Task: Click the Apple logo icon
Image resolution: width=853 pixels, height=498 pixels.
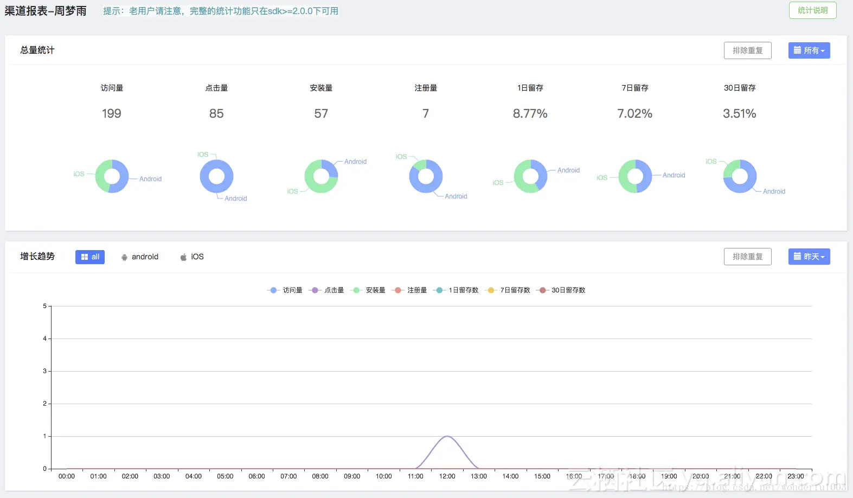Action: (x=183, y=257)
